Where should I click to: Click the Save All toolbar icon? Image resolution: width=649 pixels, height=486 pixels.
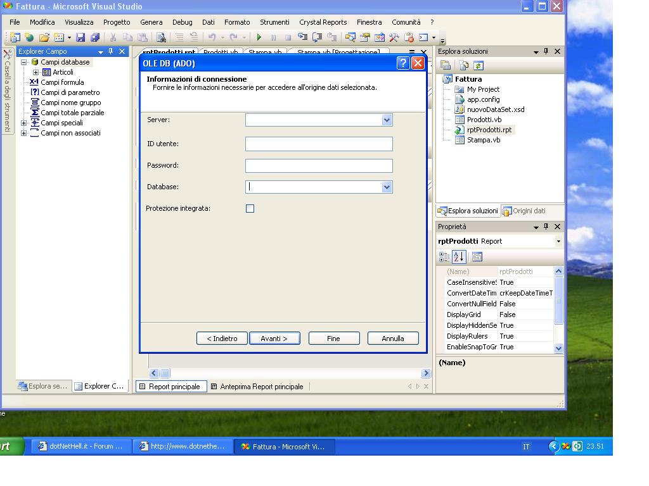click(95, 37)
